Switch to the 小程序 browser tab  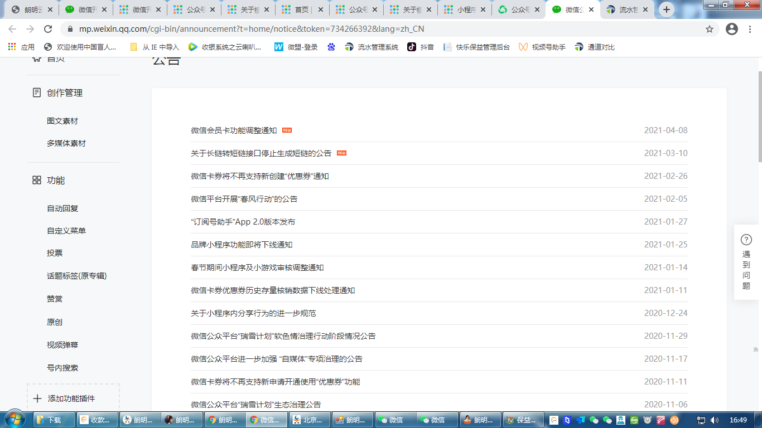point(465,9)
